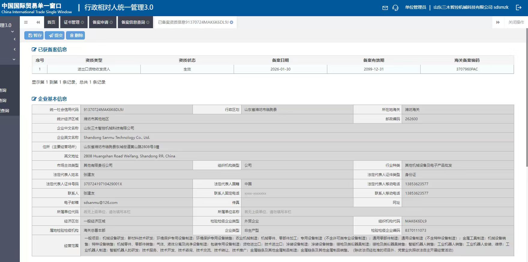Click the 删除 delete button

click(x=76, y=35)
